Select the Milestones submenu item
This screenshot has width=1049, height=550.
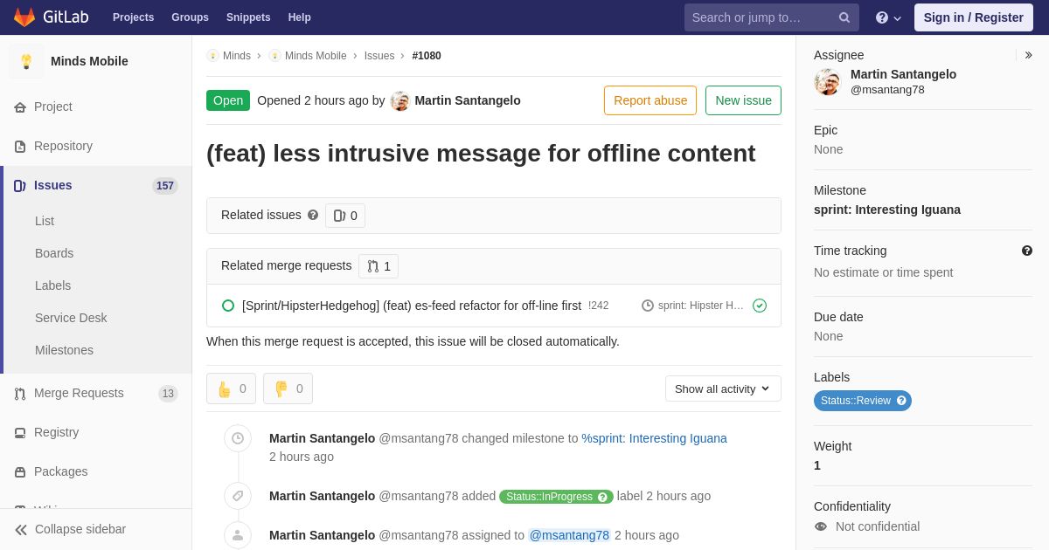tap(64, 350)
